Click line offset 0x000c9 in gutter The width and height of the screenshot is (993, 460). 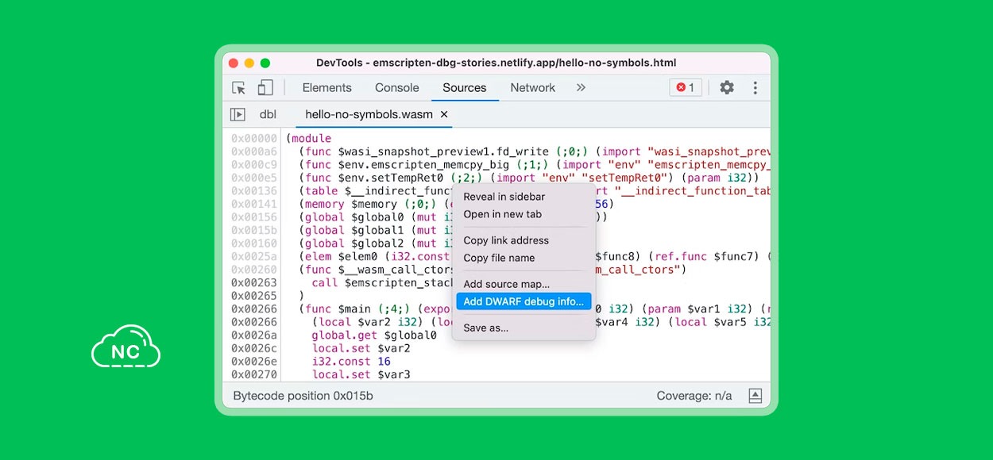point(254,165)
